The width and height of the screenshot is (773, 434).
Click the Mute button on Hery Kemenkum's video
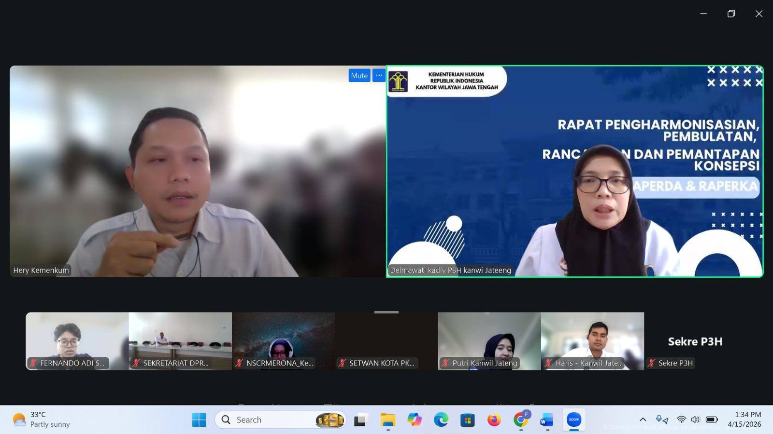(359, 76)
